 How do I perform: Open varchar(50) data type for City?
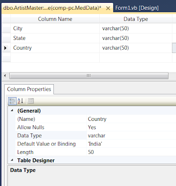click(x=136, y=28)
